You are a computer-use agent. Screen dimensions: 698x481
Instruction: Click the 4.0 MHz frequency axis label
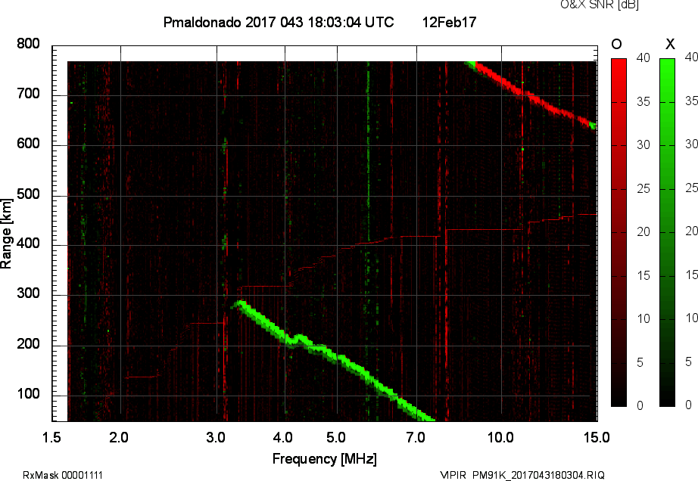(283, 437)
